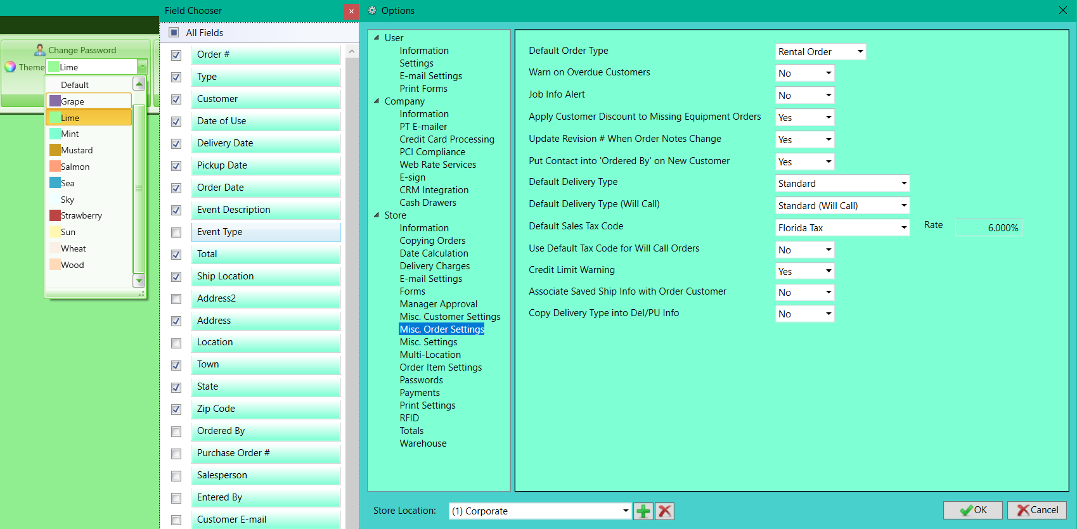The image size is (1077, 529).
Task: Select Delivery Charges under Store
Action: tap(435, 266)
